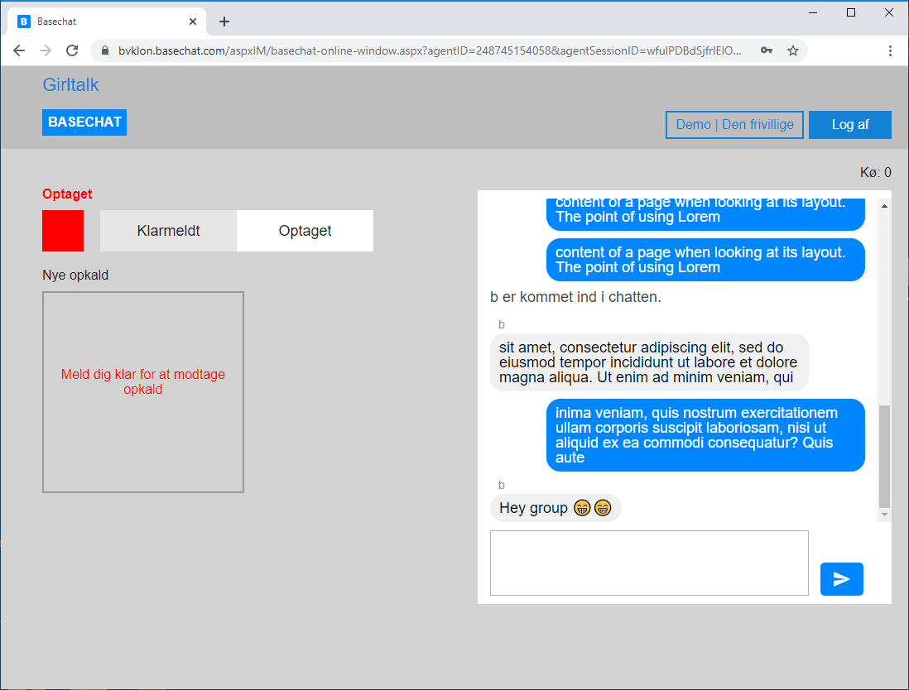The width and height of the screenshot is (909, 690).
Task: Click the BASECHAT logo
Action: point(84,122)
